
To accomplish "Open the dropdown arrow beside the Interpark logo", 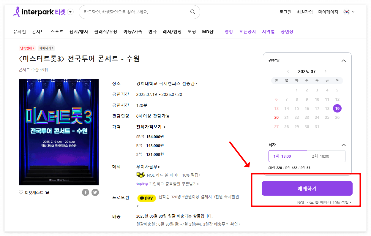I will [x=70, y=12].
